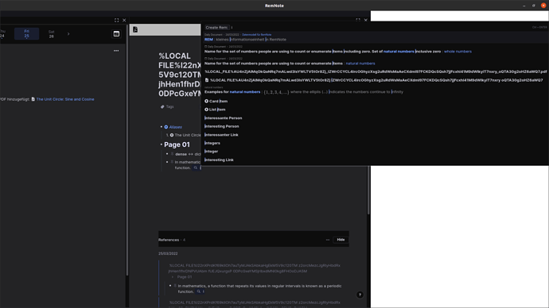
Task: Click the Hide button in References
Action: pos(341,240)
